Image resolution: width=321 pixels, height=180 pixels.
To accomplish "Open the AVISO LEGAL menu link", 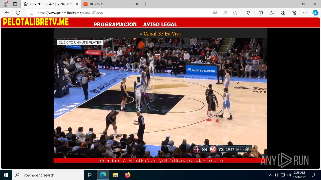I will pyautogui.click(x=160, y=24).
